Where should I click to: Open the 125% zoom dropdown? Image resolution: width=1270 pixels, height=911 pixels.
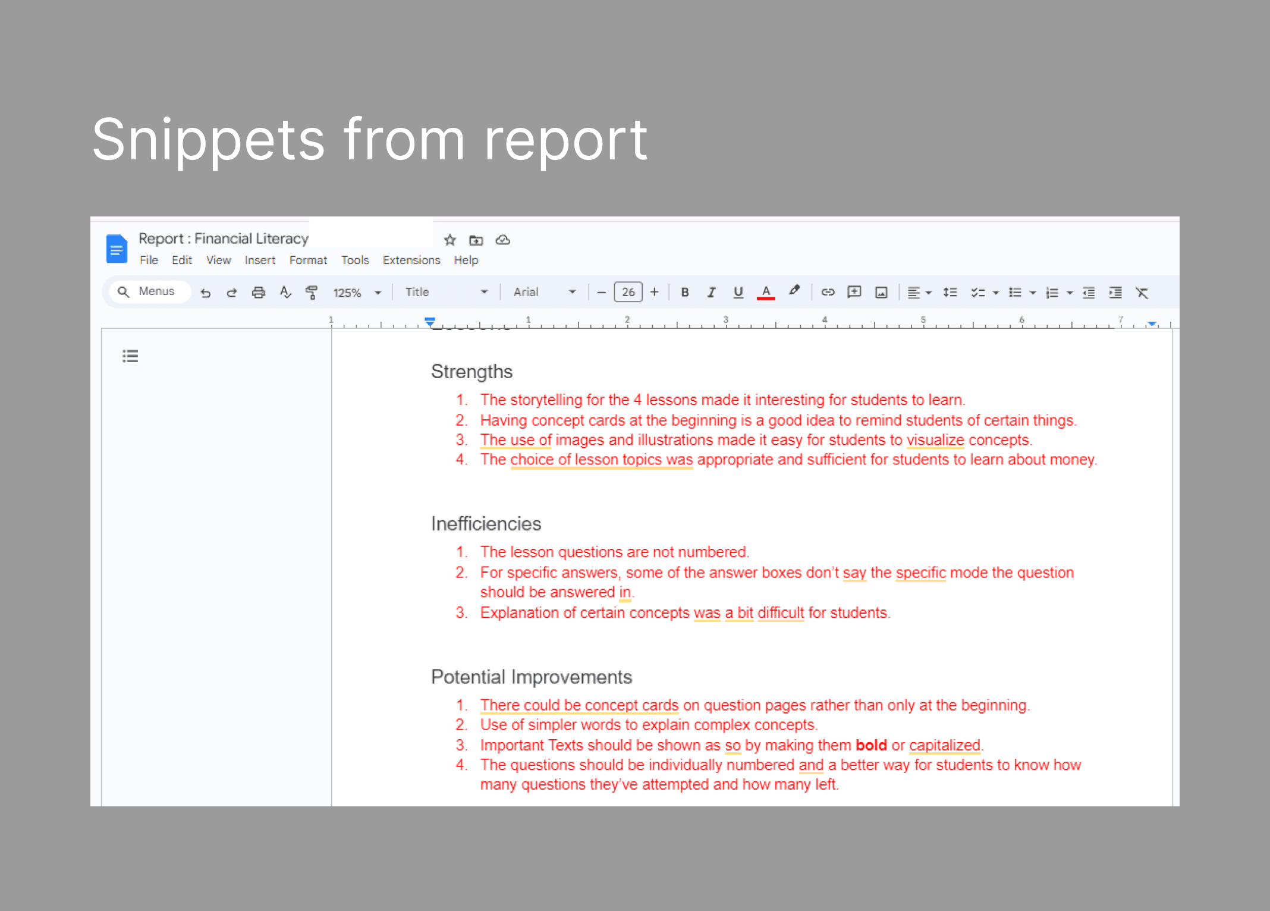tap(357, 293)
